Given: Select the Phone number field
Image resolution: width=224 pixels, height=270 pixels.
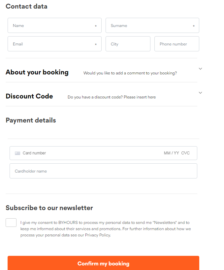Looking at the screenshot, I should (176, 44).
